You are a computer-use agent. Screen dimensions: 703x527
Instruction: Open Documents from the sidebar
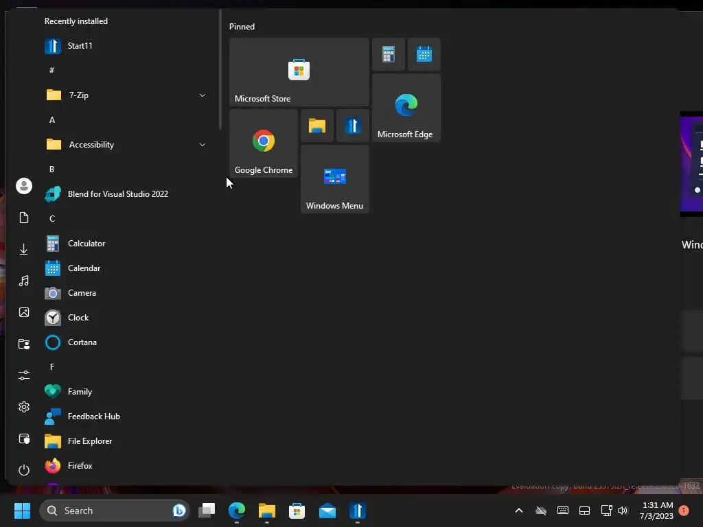pos(24,218)
